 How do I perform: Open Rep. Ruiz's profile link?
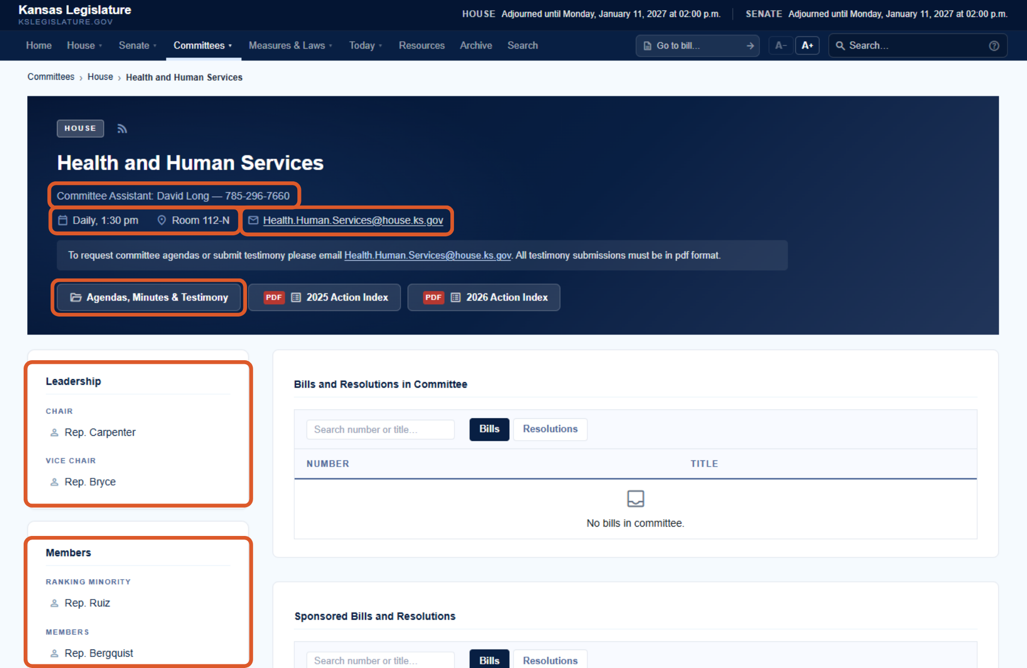(x=87, y=603)
